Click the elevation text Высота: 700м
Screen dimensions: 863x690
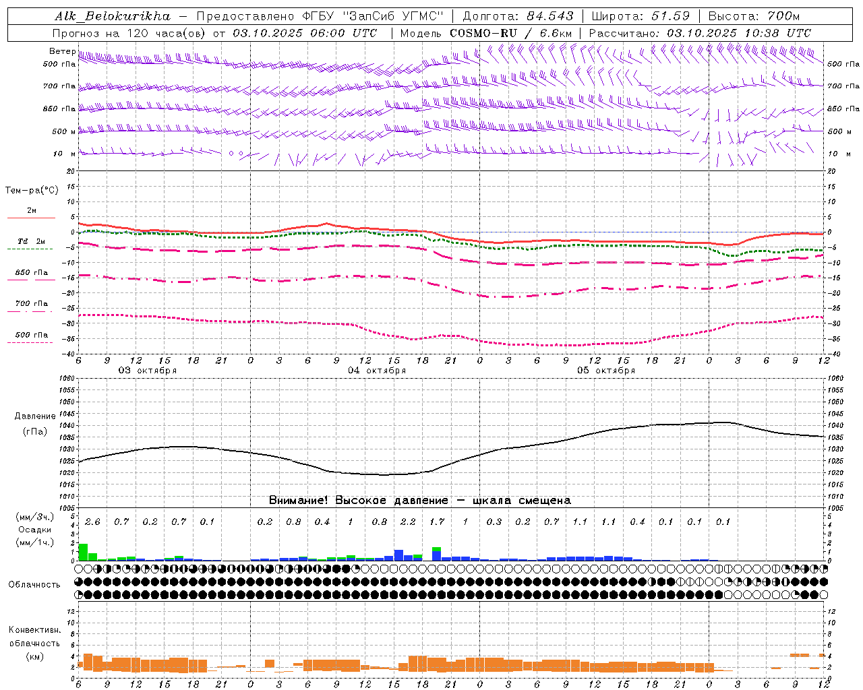(754, 16)
